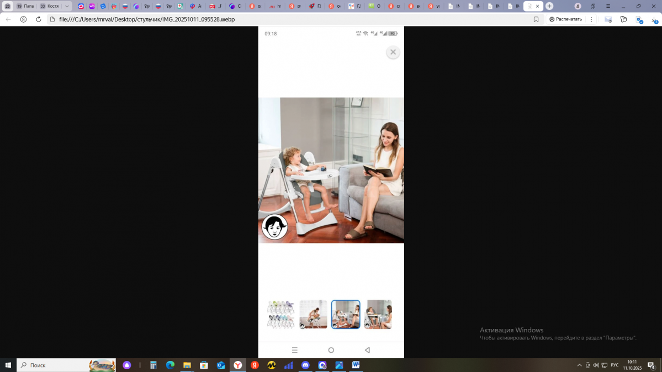662x372 pixels.
Task: Open the browser three-dot options menu
Action: (x=591, y=19)
